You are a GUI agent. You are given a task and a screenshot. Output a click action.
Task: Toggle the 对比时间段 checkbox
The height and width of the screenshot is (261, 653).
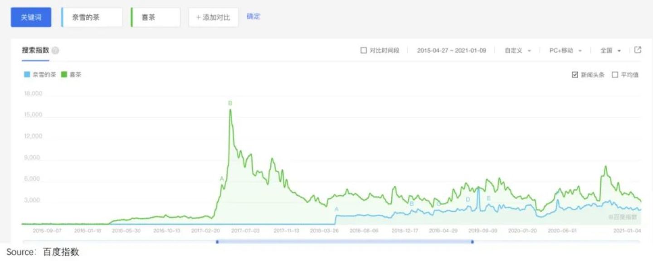(363, 50)
